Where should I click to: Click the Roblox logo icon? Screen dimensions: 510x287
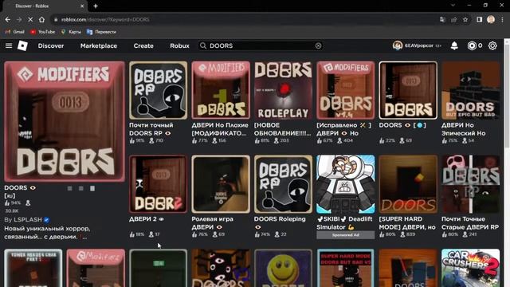[x=22, y=46]
